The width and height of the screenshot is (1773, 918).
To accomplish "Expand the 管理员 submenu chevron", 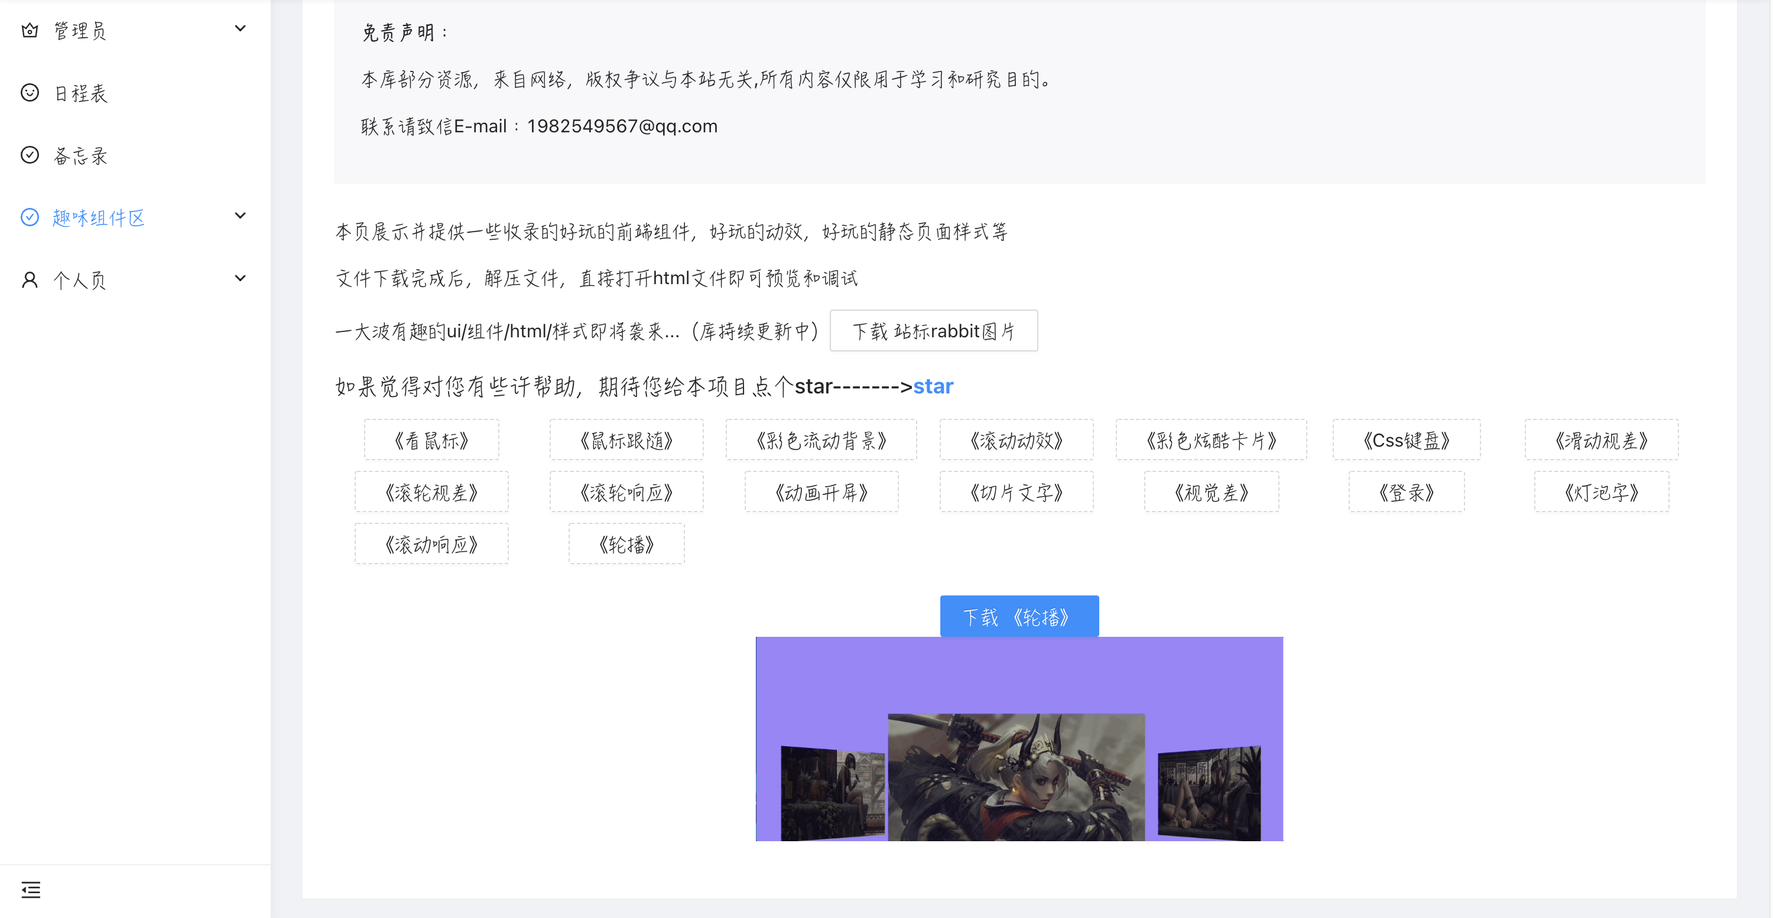I will (239, 29).
